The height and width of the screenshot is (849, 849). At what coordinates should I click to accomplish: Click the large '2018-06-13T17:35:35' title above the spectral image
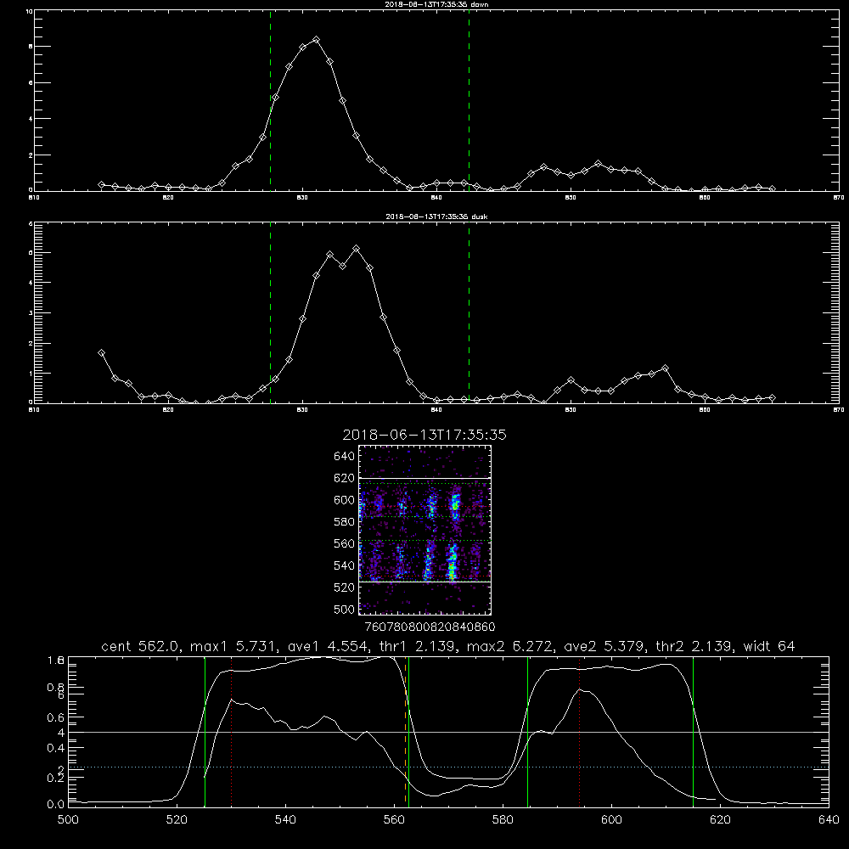click(x=424, y=435)
